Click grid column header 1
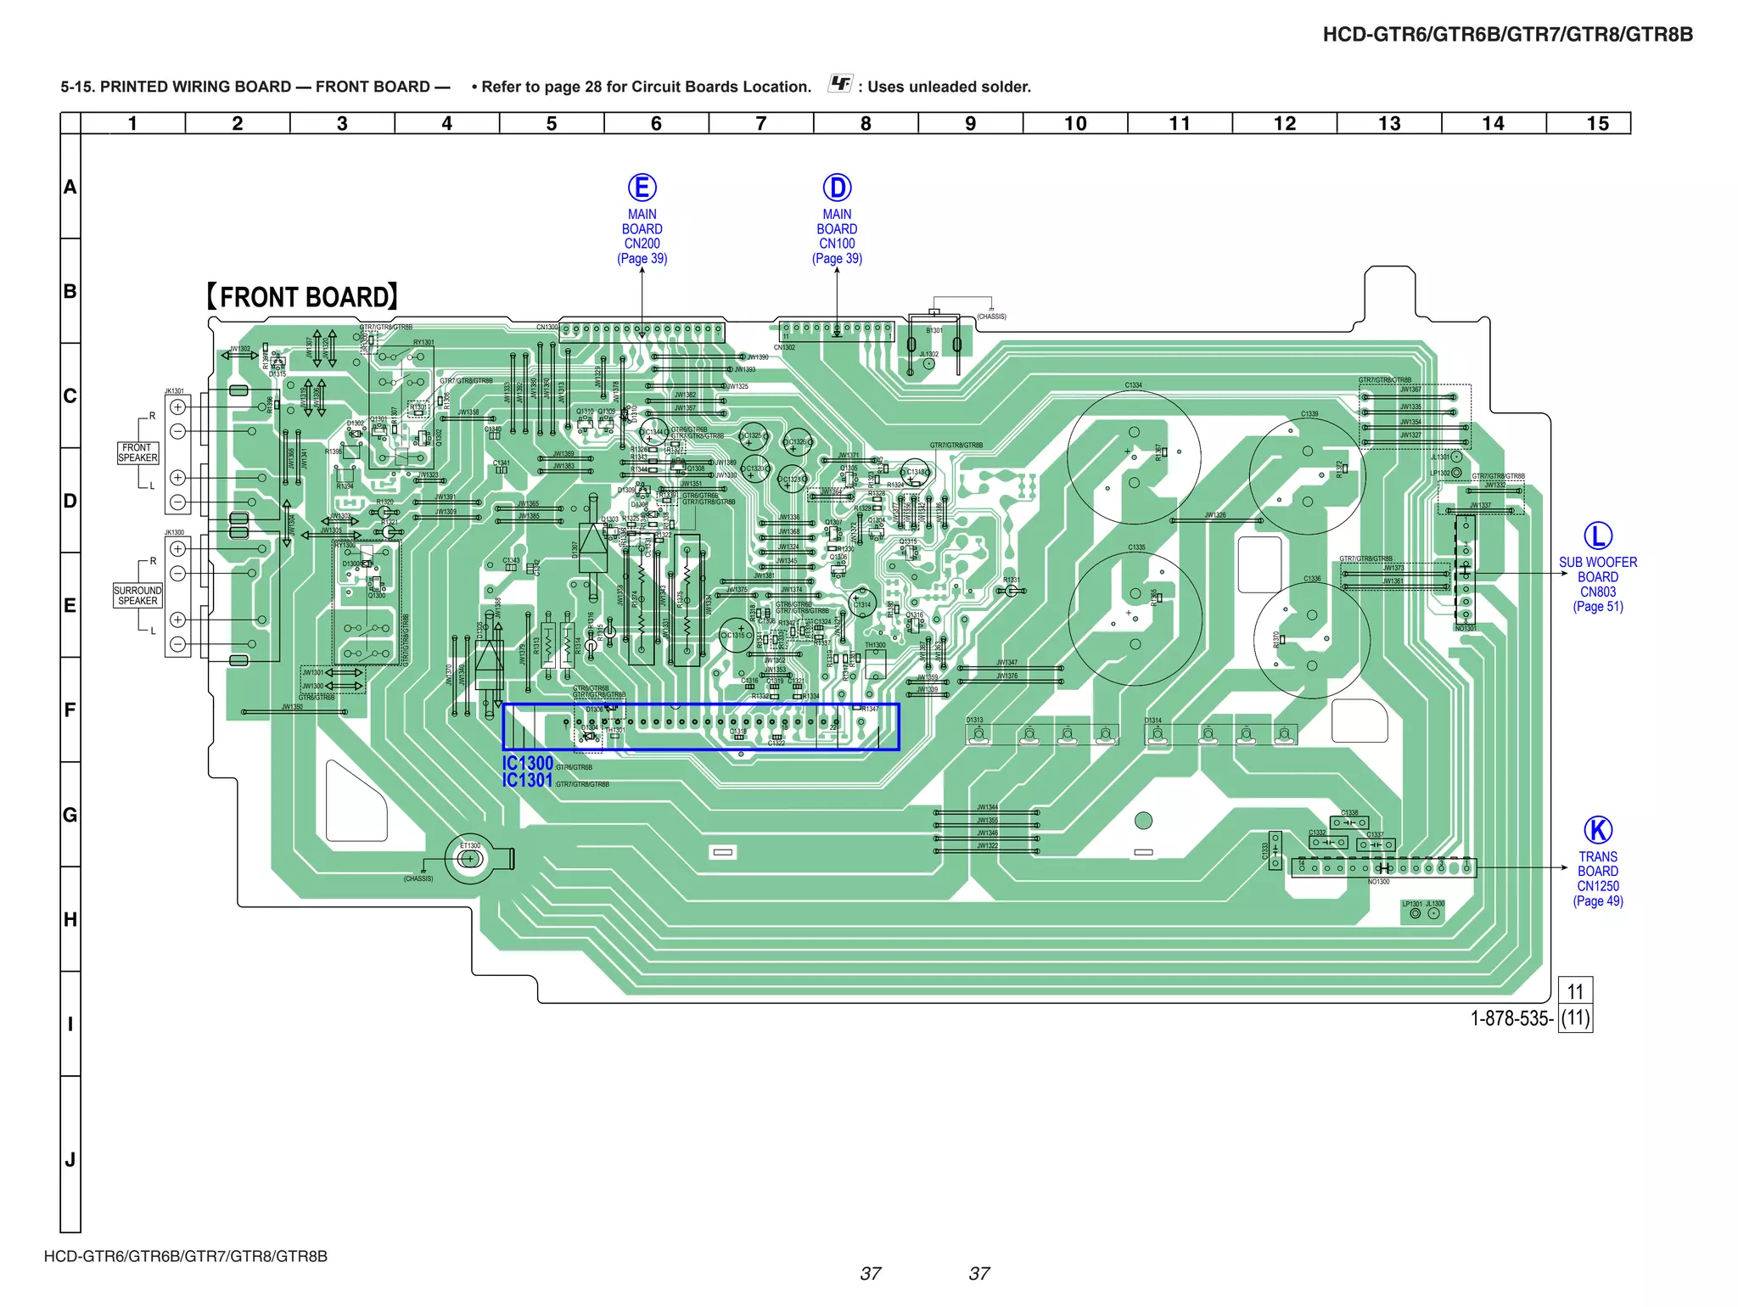This screenshot has height=1307, width=1738. tap(132, 124)
